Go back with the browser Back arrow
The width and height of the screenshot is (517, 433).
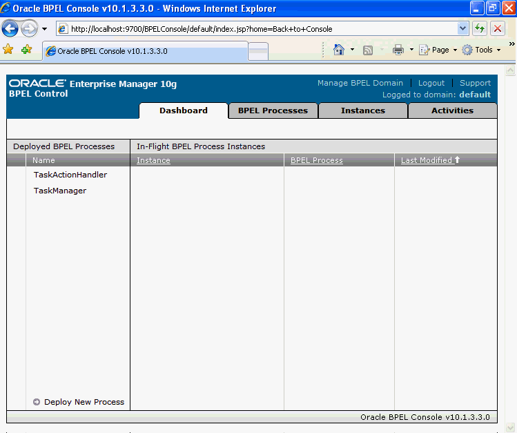10,29
